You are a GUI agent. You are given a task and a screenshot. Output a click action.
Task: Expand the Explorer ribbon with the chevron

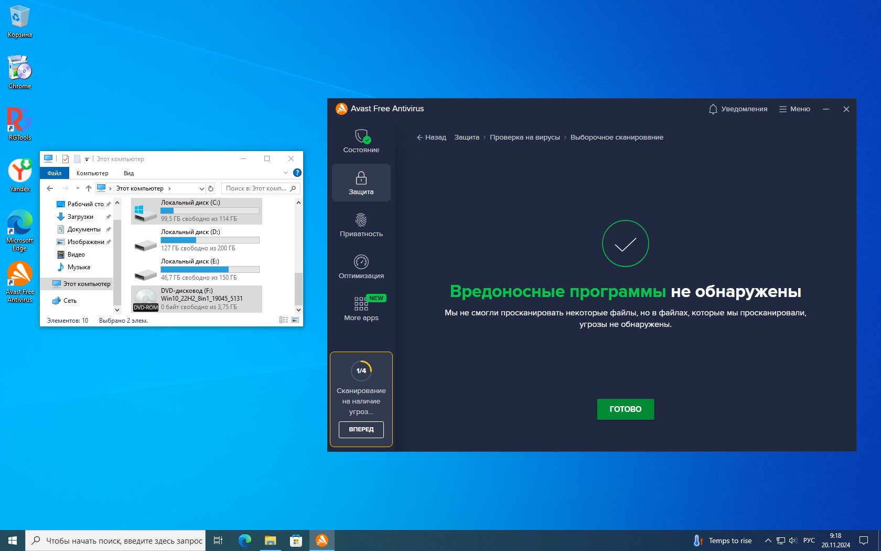tap(285, 173)
